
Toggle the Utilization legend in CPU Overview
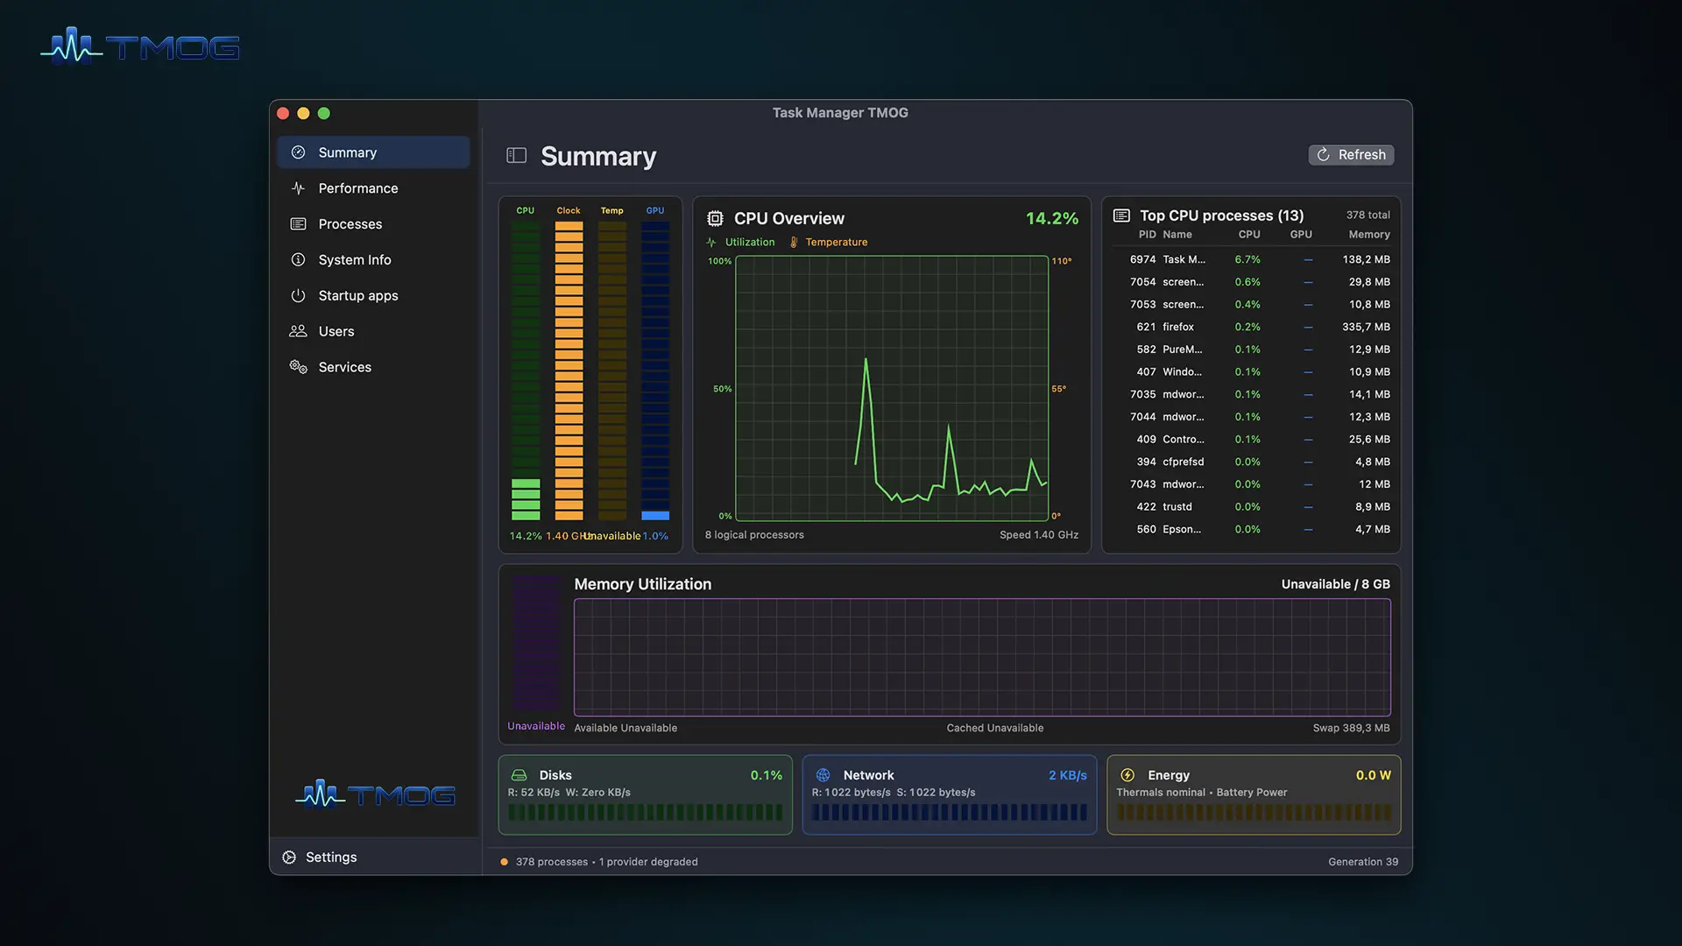pyautogui.click(x=740, y=243)
